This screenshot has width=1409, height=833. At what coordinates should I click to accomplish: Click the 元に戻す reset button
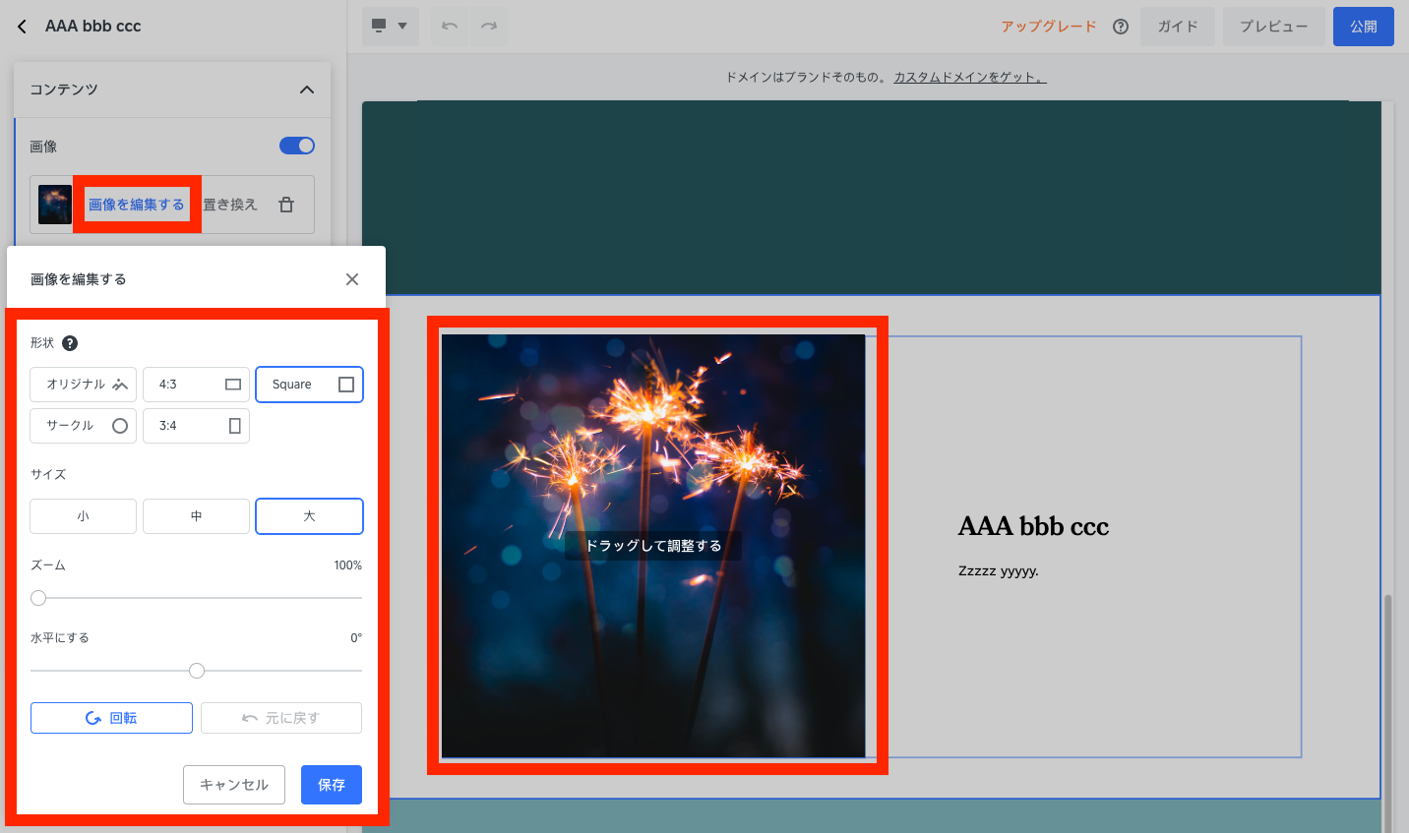coord(281,718)
